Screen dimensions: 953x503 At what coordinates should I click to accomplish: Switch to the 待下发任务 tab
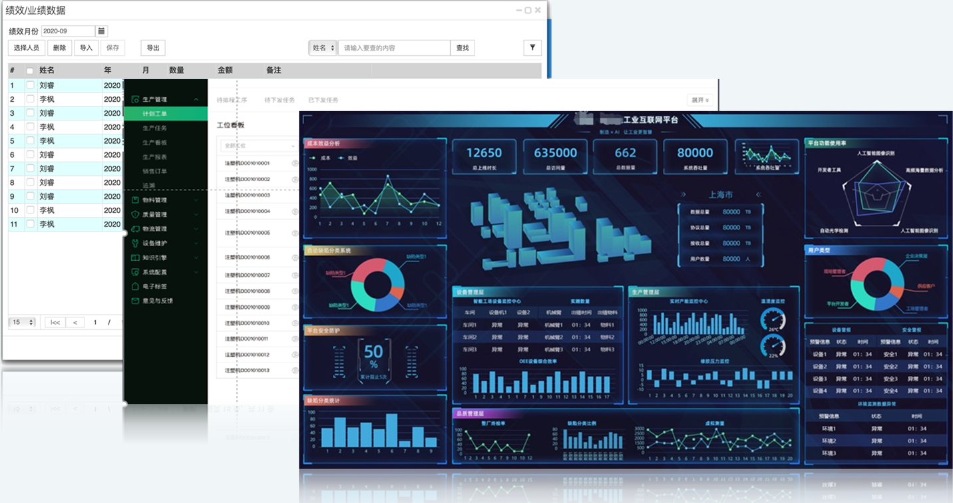click(280, 100)
